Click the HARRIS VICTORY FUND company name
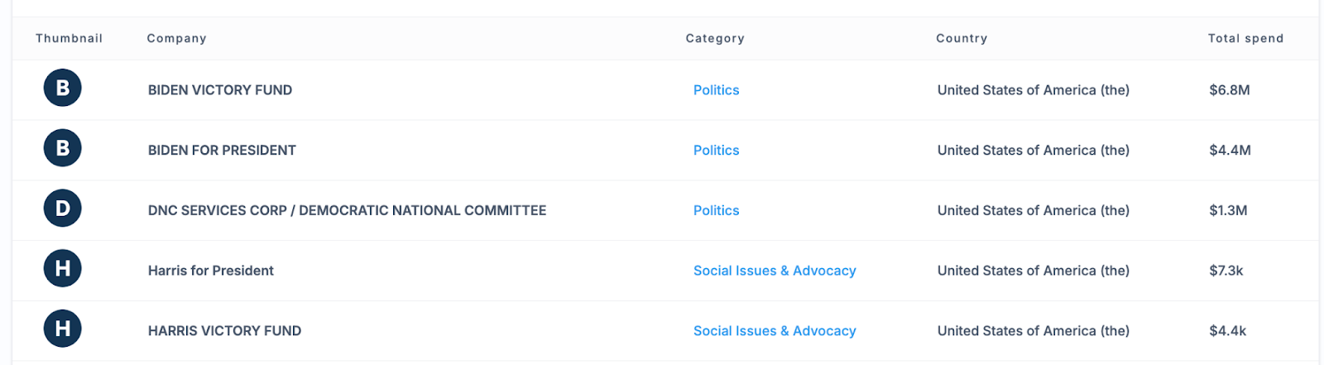 [x=224, y=331]
